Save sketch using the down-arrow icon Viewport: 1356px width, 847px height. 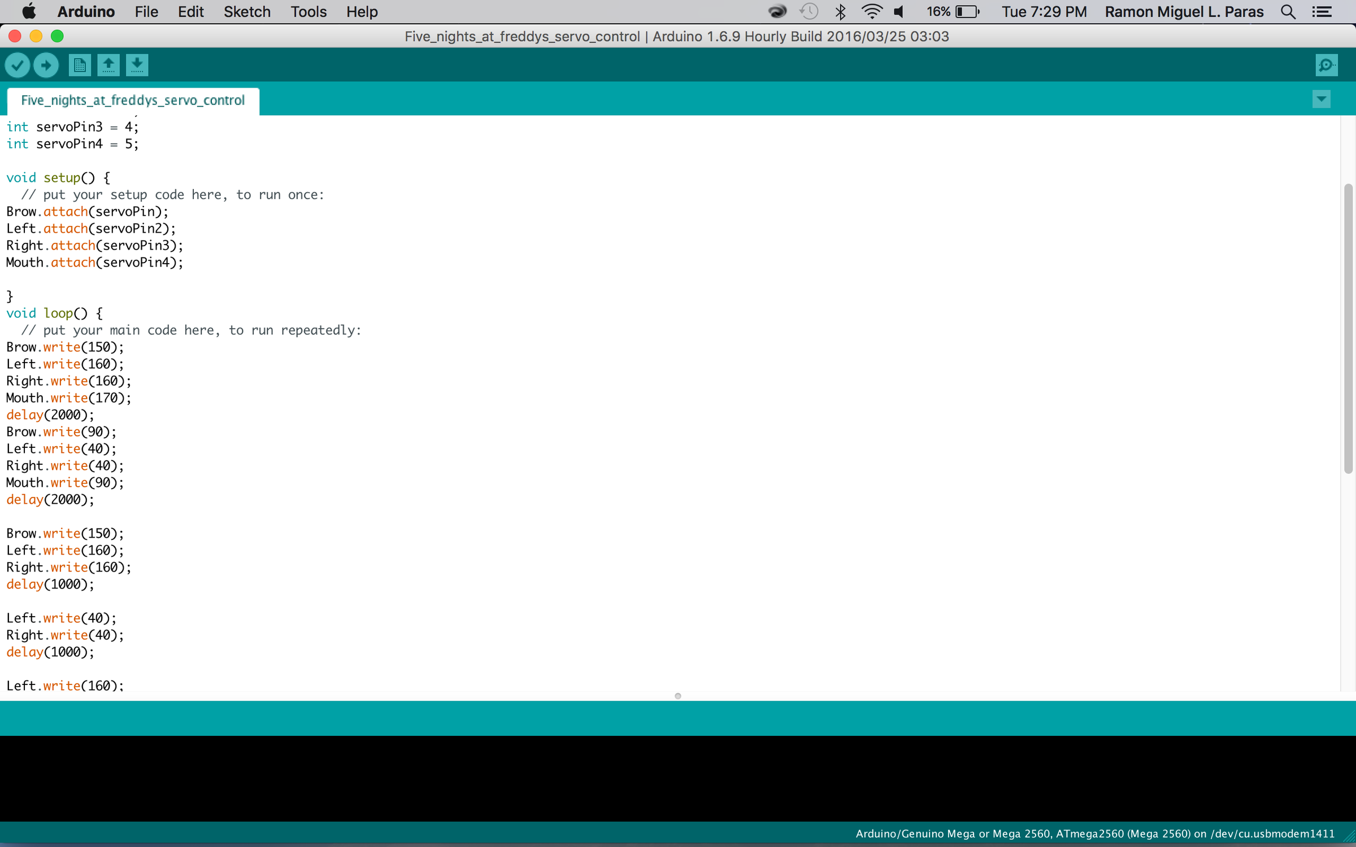pyautogui.click(x=137, y=65)
